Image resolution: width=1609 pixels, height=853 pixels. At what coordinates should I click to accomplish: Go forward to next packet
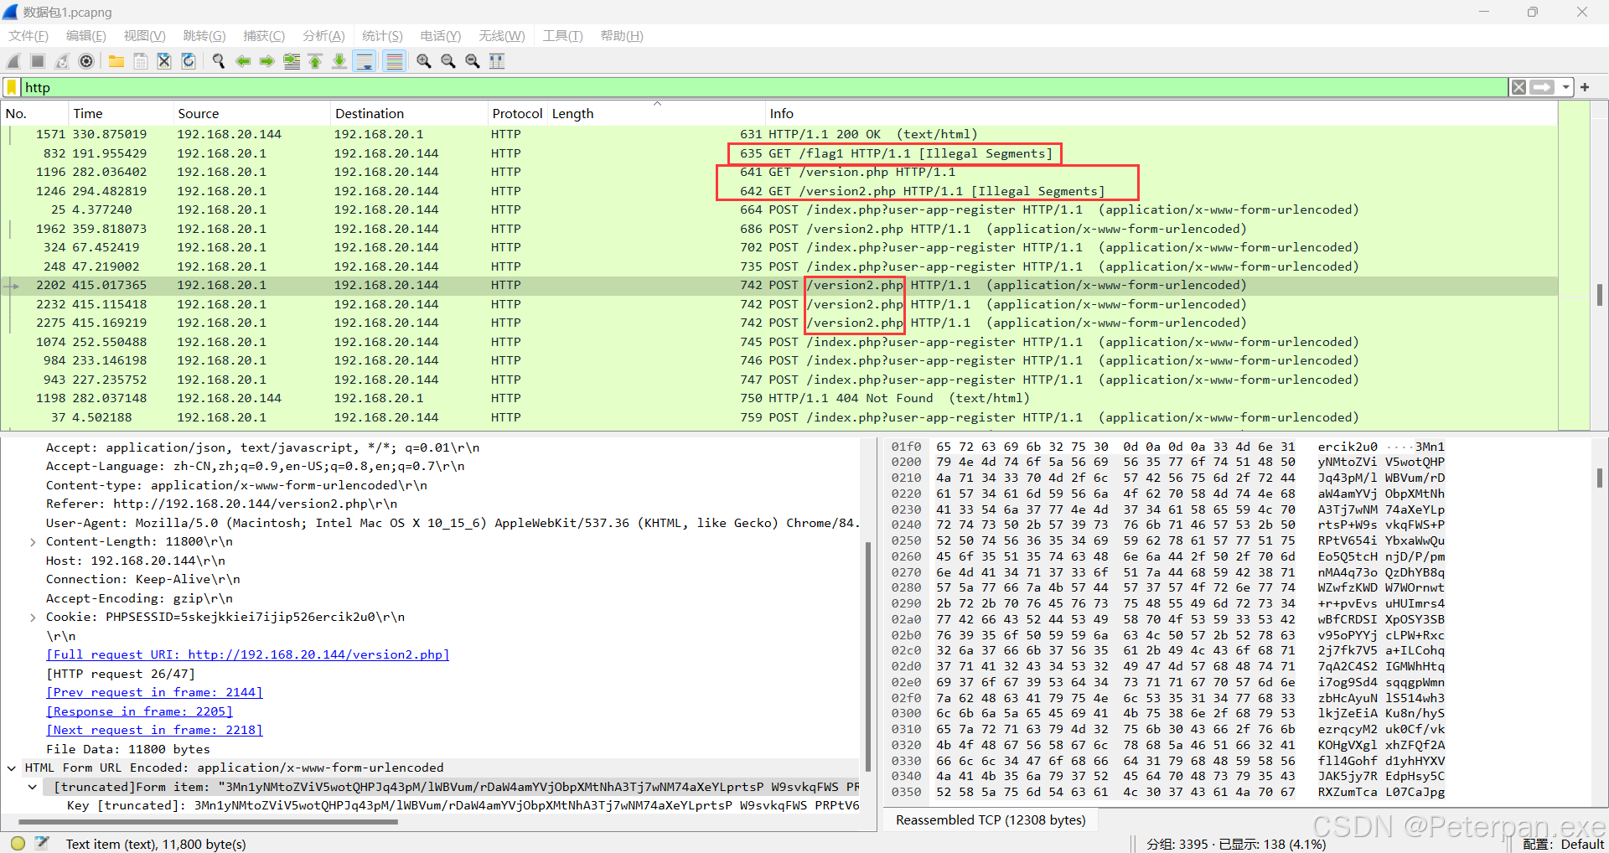click(267, 61)
